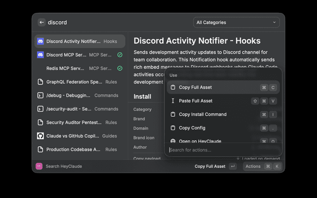Click the Brand icon metadata label
The width and height of the screenshot is (317, 198).
coord(144,138)
